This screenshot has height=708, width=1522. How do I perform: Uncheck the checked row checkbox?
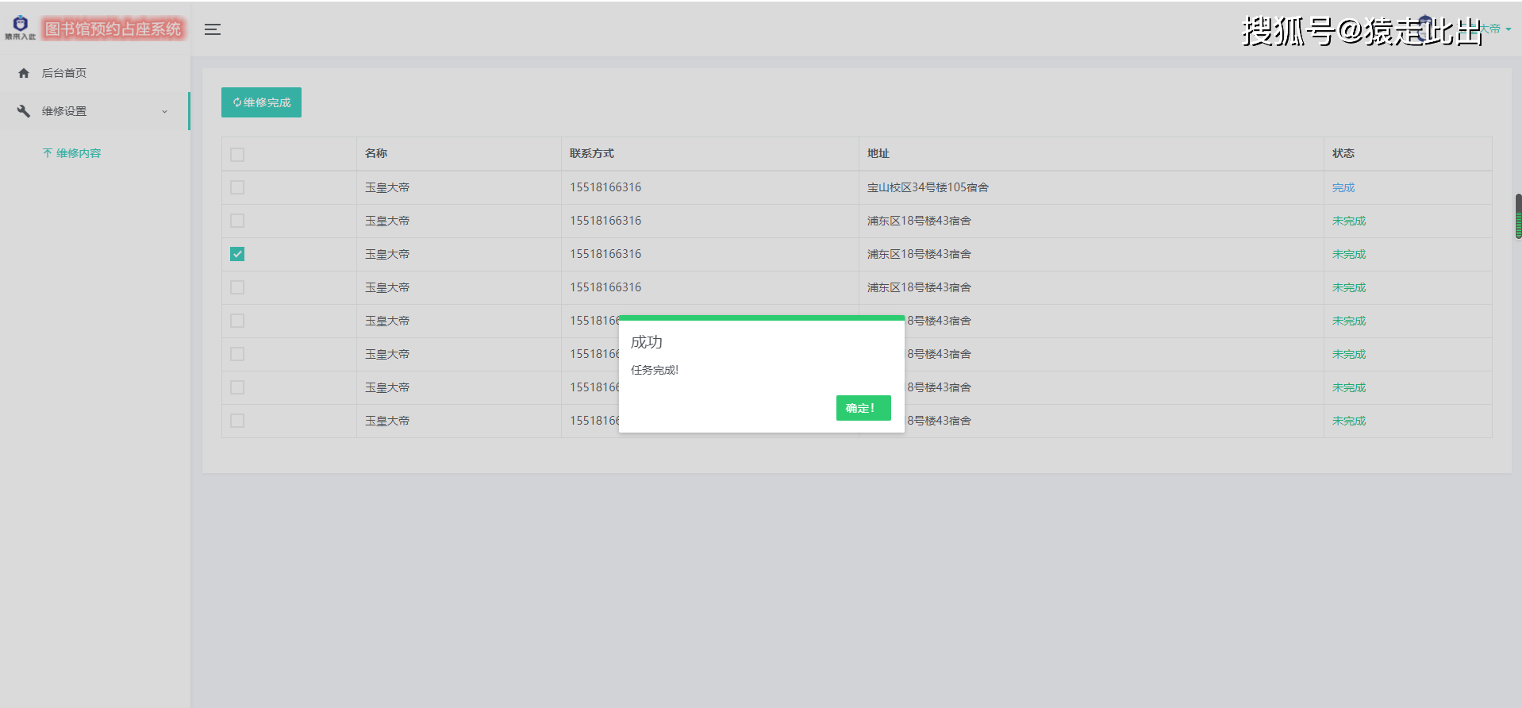click(237, 254)
